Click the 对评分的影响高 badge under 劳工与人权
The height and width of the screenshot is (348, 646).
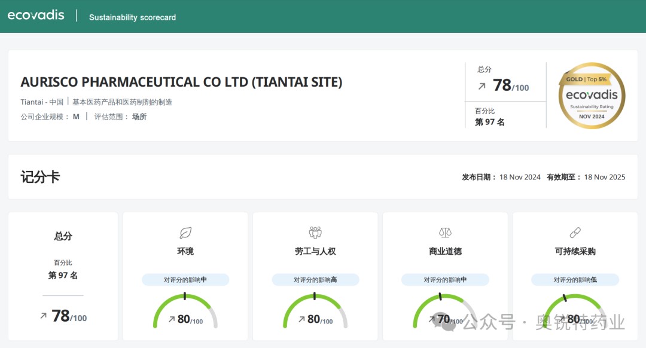[315, 280]
